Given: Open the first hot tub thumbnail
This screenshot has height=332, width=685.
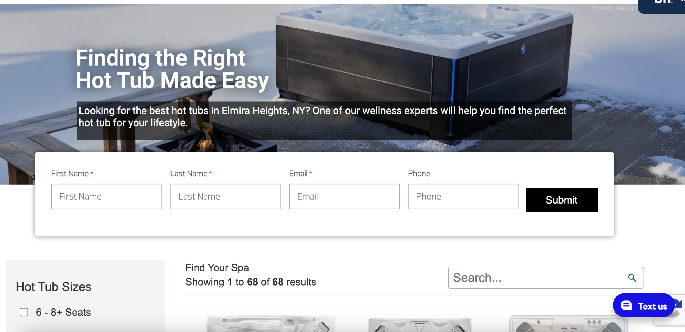Looking at the screenshot, I should (271, 323).
